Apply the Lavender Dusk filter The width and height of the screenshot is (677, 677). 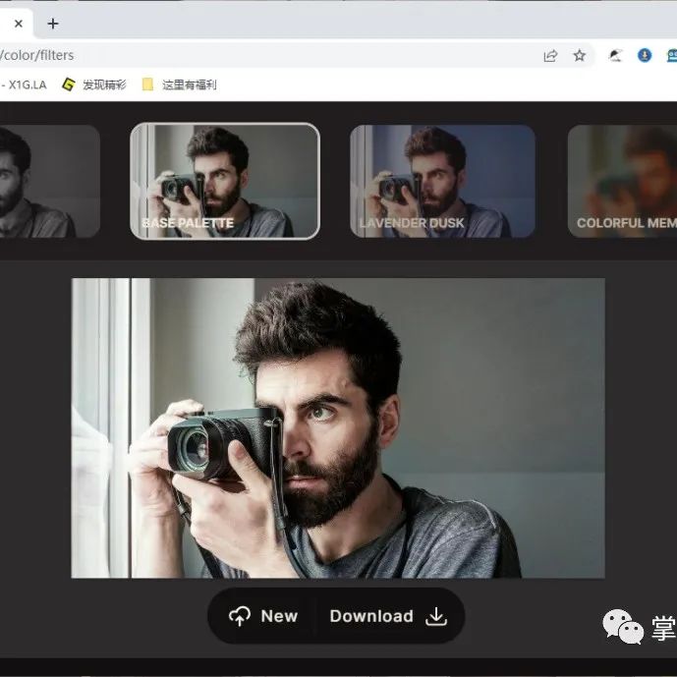442,181
